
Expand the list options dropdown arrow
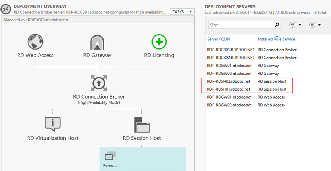tap(300, 25)
